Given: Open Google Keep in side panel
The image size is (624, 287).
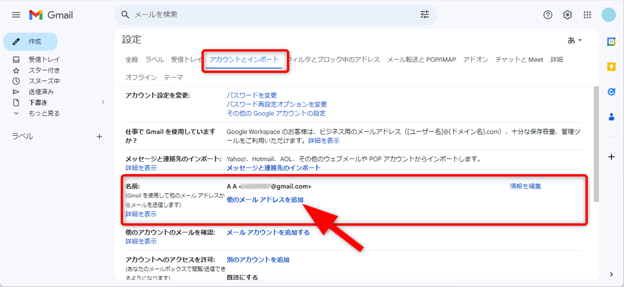Looking at the screenshot, I should point(611,67).
